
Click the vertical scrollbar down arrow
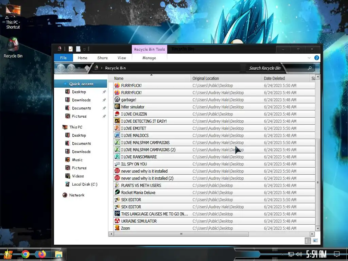318,228
